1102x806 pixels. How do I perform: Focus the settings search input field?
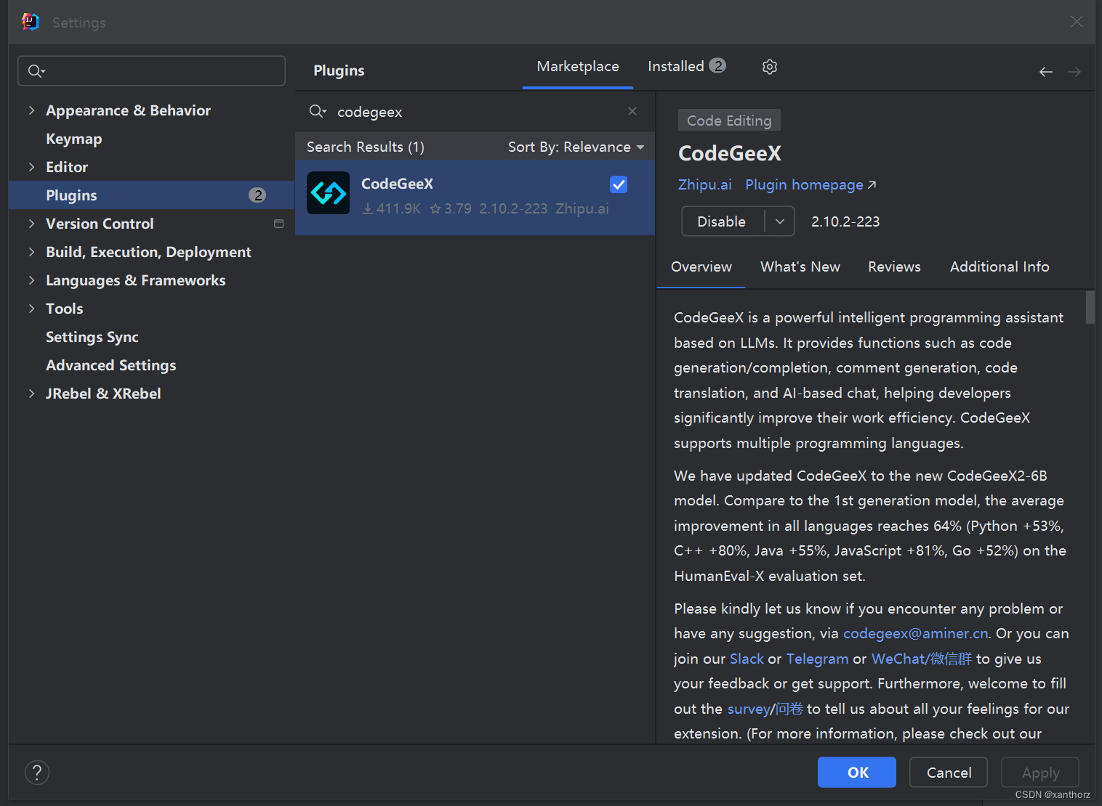[151, 71]
